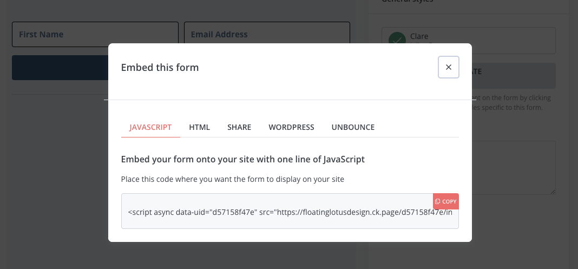Copy the JavaScript embed code
578x269 pixels.
click(445, 201)
